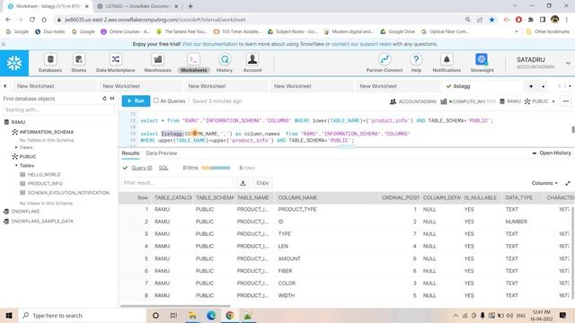Image resolution: width=575 pixels, height=323 pixels.
Task: Toggle the All Queries checkbox
Action: pos(156,100)
